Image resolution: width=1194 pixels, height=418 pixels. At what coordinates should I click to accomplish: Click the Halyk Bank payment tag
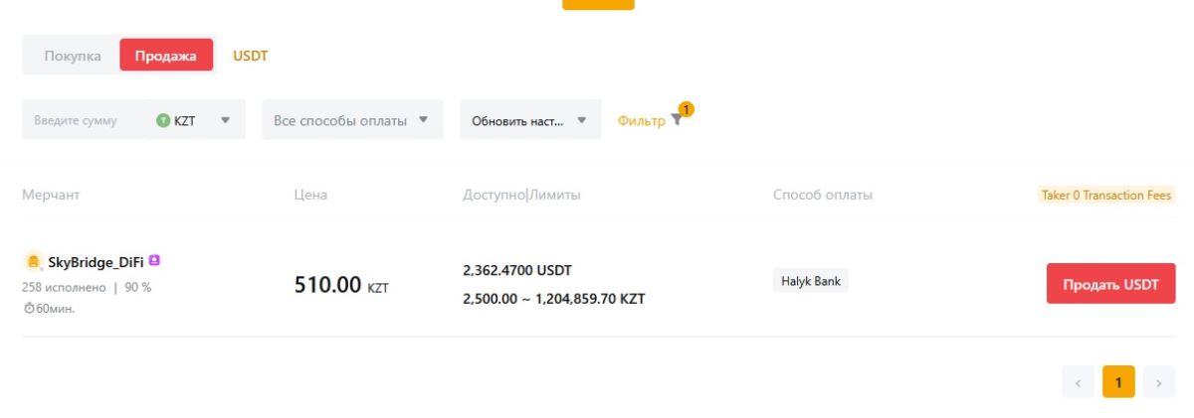(810, 281)
